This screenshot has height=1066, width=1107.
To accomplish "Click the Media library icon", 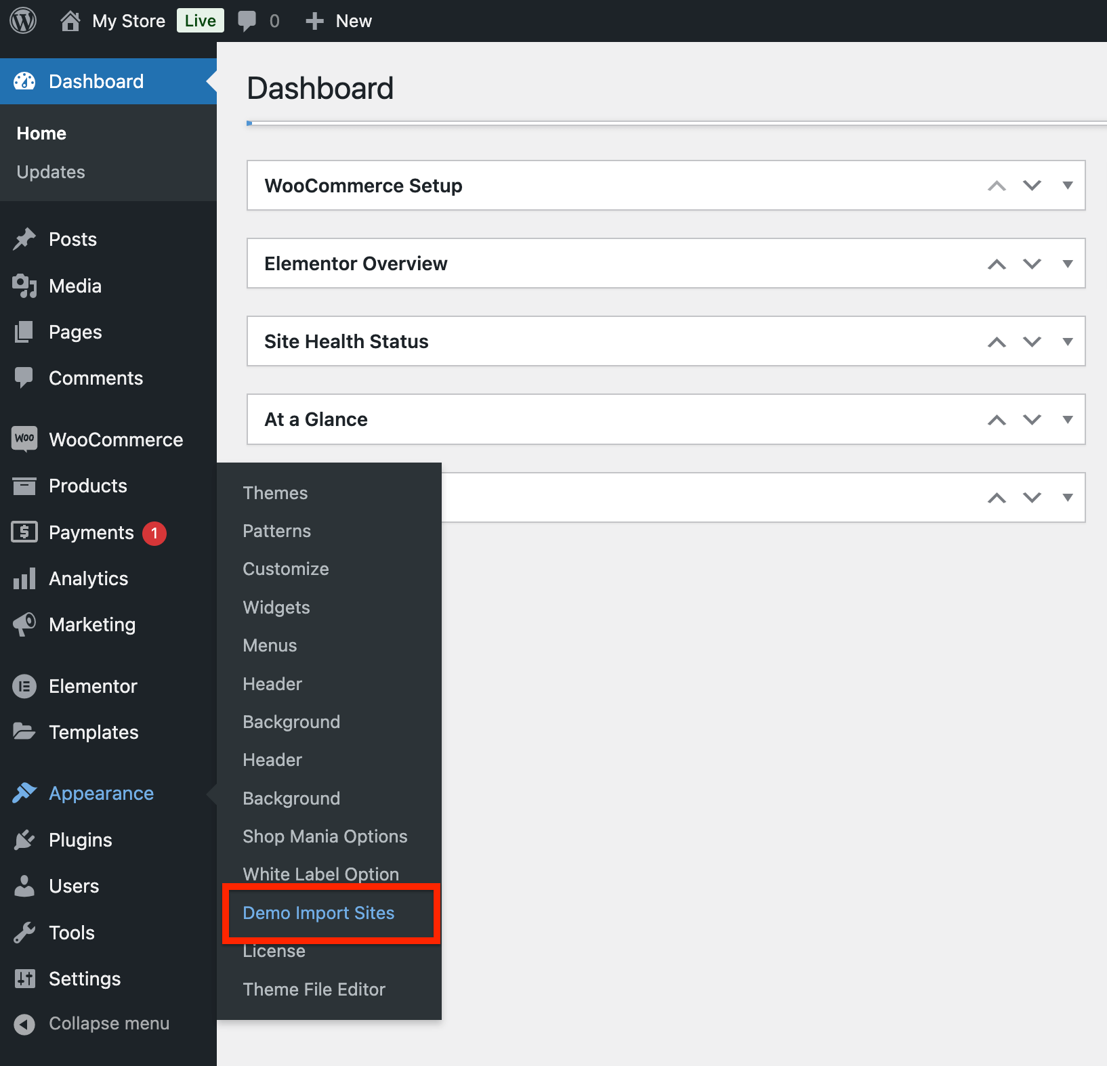I will pyautogui.click(x=24, y=286).
